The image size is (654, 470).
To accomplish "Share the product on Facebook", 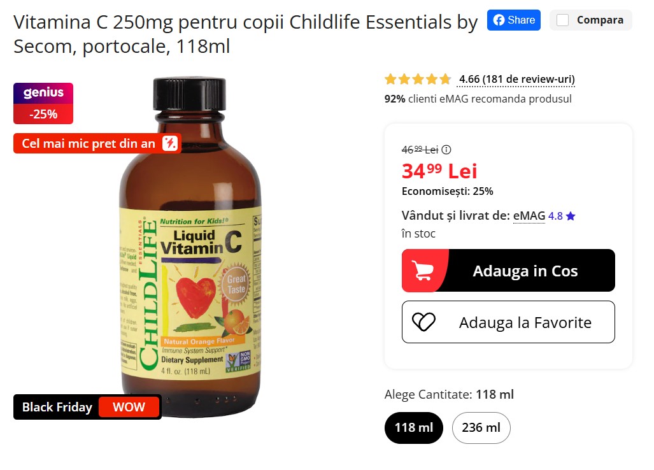I will click(514, 20).
